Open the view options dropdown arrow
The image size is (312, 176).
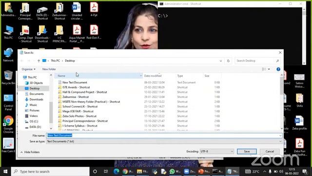(x=269, y=69)
